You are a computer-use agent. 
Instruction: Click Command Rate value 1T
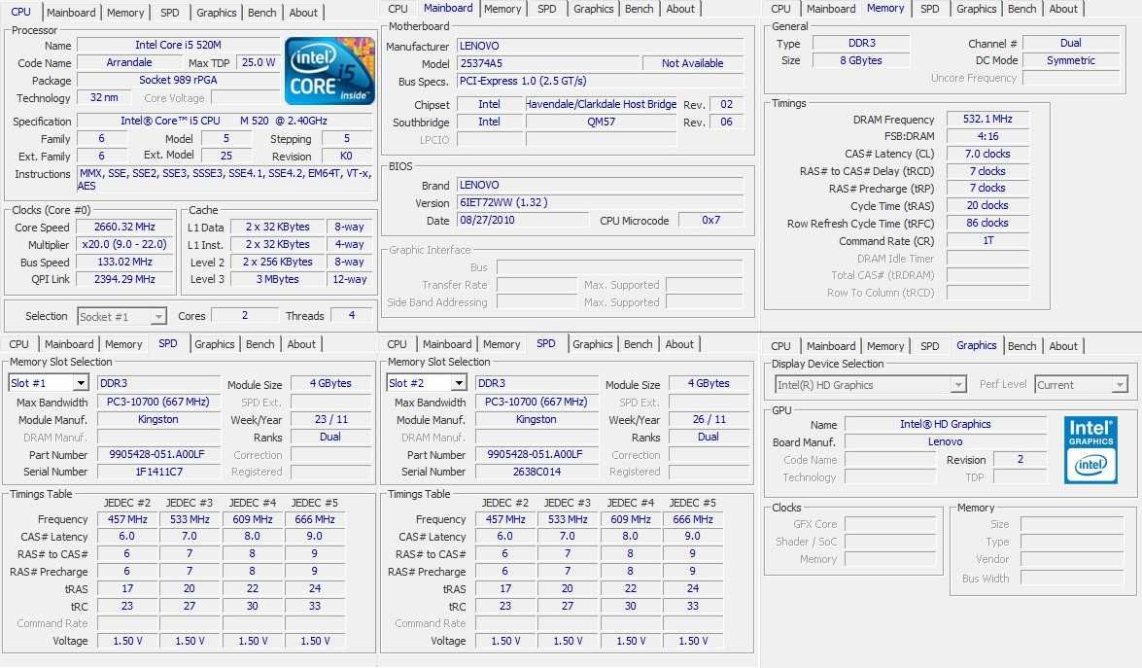coord(987,240)
